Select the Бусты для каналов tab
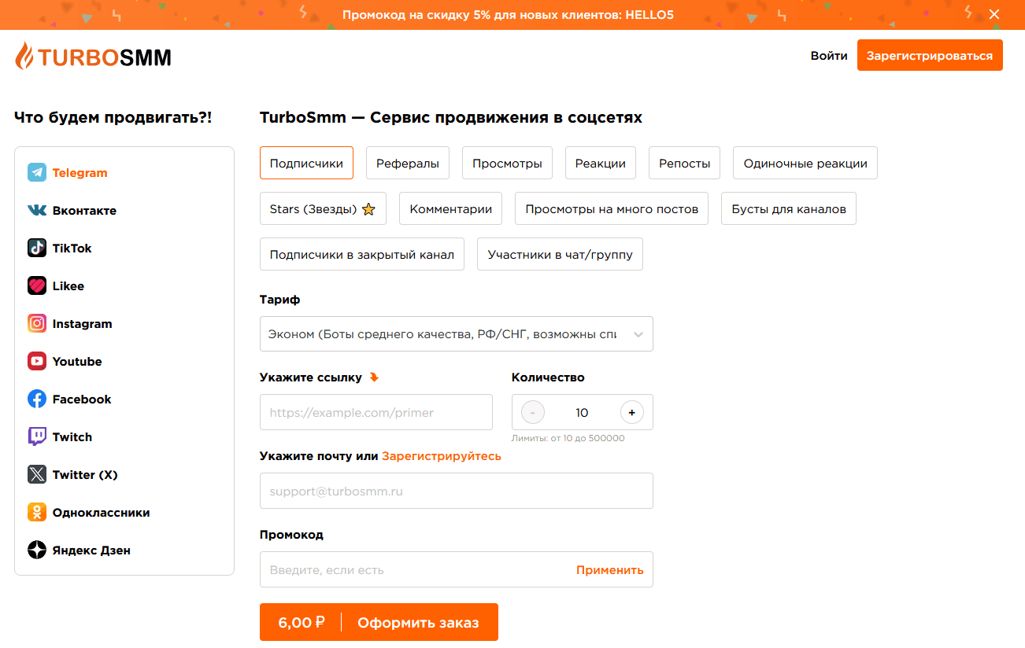The width and height of the screenshot is (1025, 648). [789, 208]
